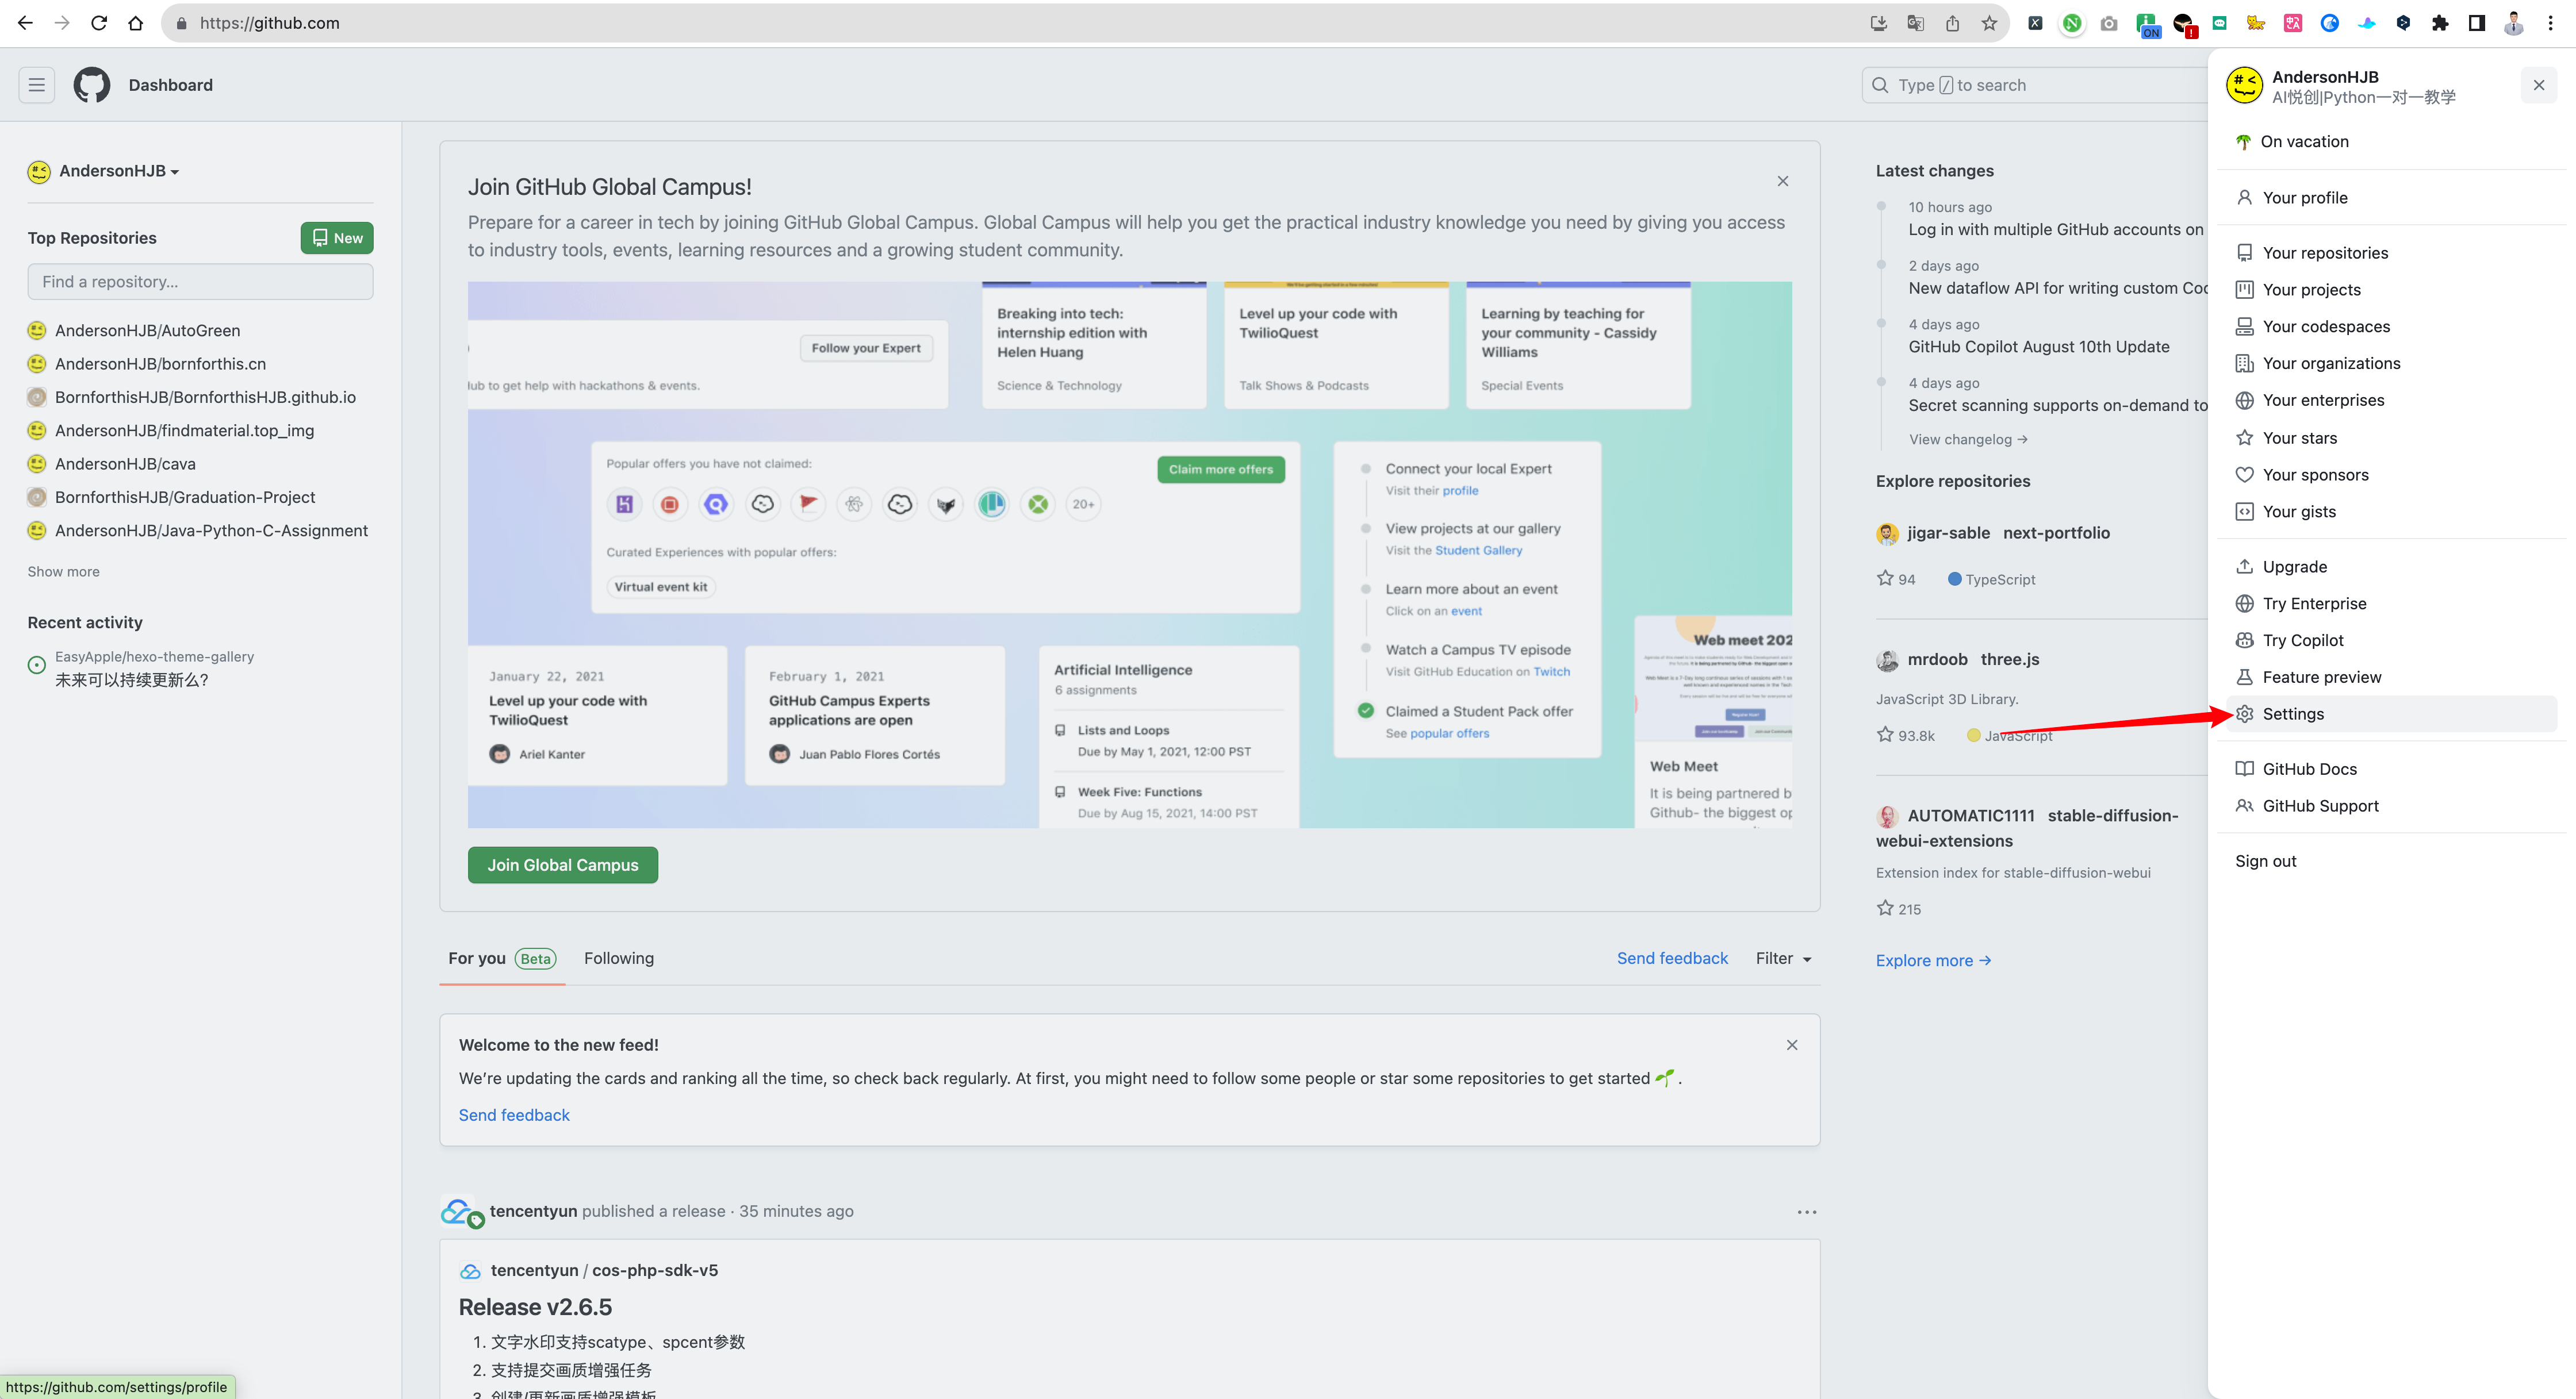Click Send feedback next to Filter
Screen dimensions: 2576x1399
click(x=1672, y=958)
